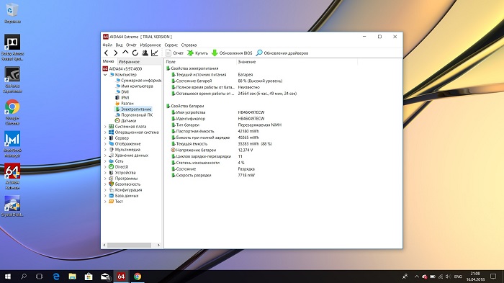
Task: Expand the Сеть tree node
Action: pyautogui.click(x=105, y=161)
